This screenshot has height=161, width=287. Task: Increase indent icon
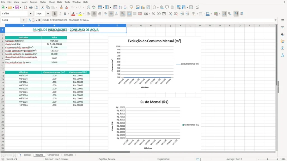(182, 14)
